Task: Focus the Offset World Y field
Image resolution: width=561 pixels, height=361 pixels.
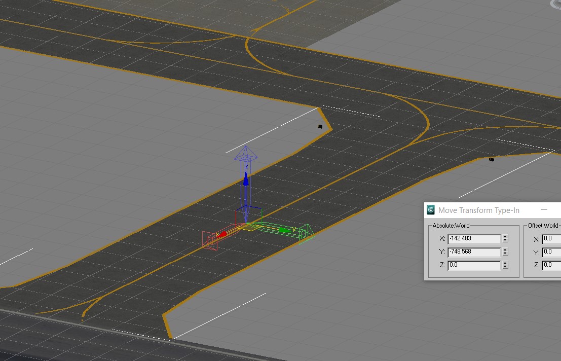Action: click(551, 252)
